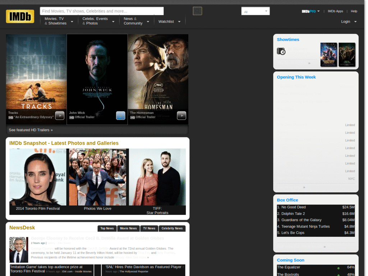Viewport: 368px width, 276px height.
Task: Open the George Clooney DeMille Award headline
Action: pyautogui.click(x=97, y=238)
